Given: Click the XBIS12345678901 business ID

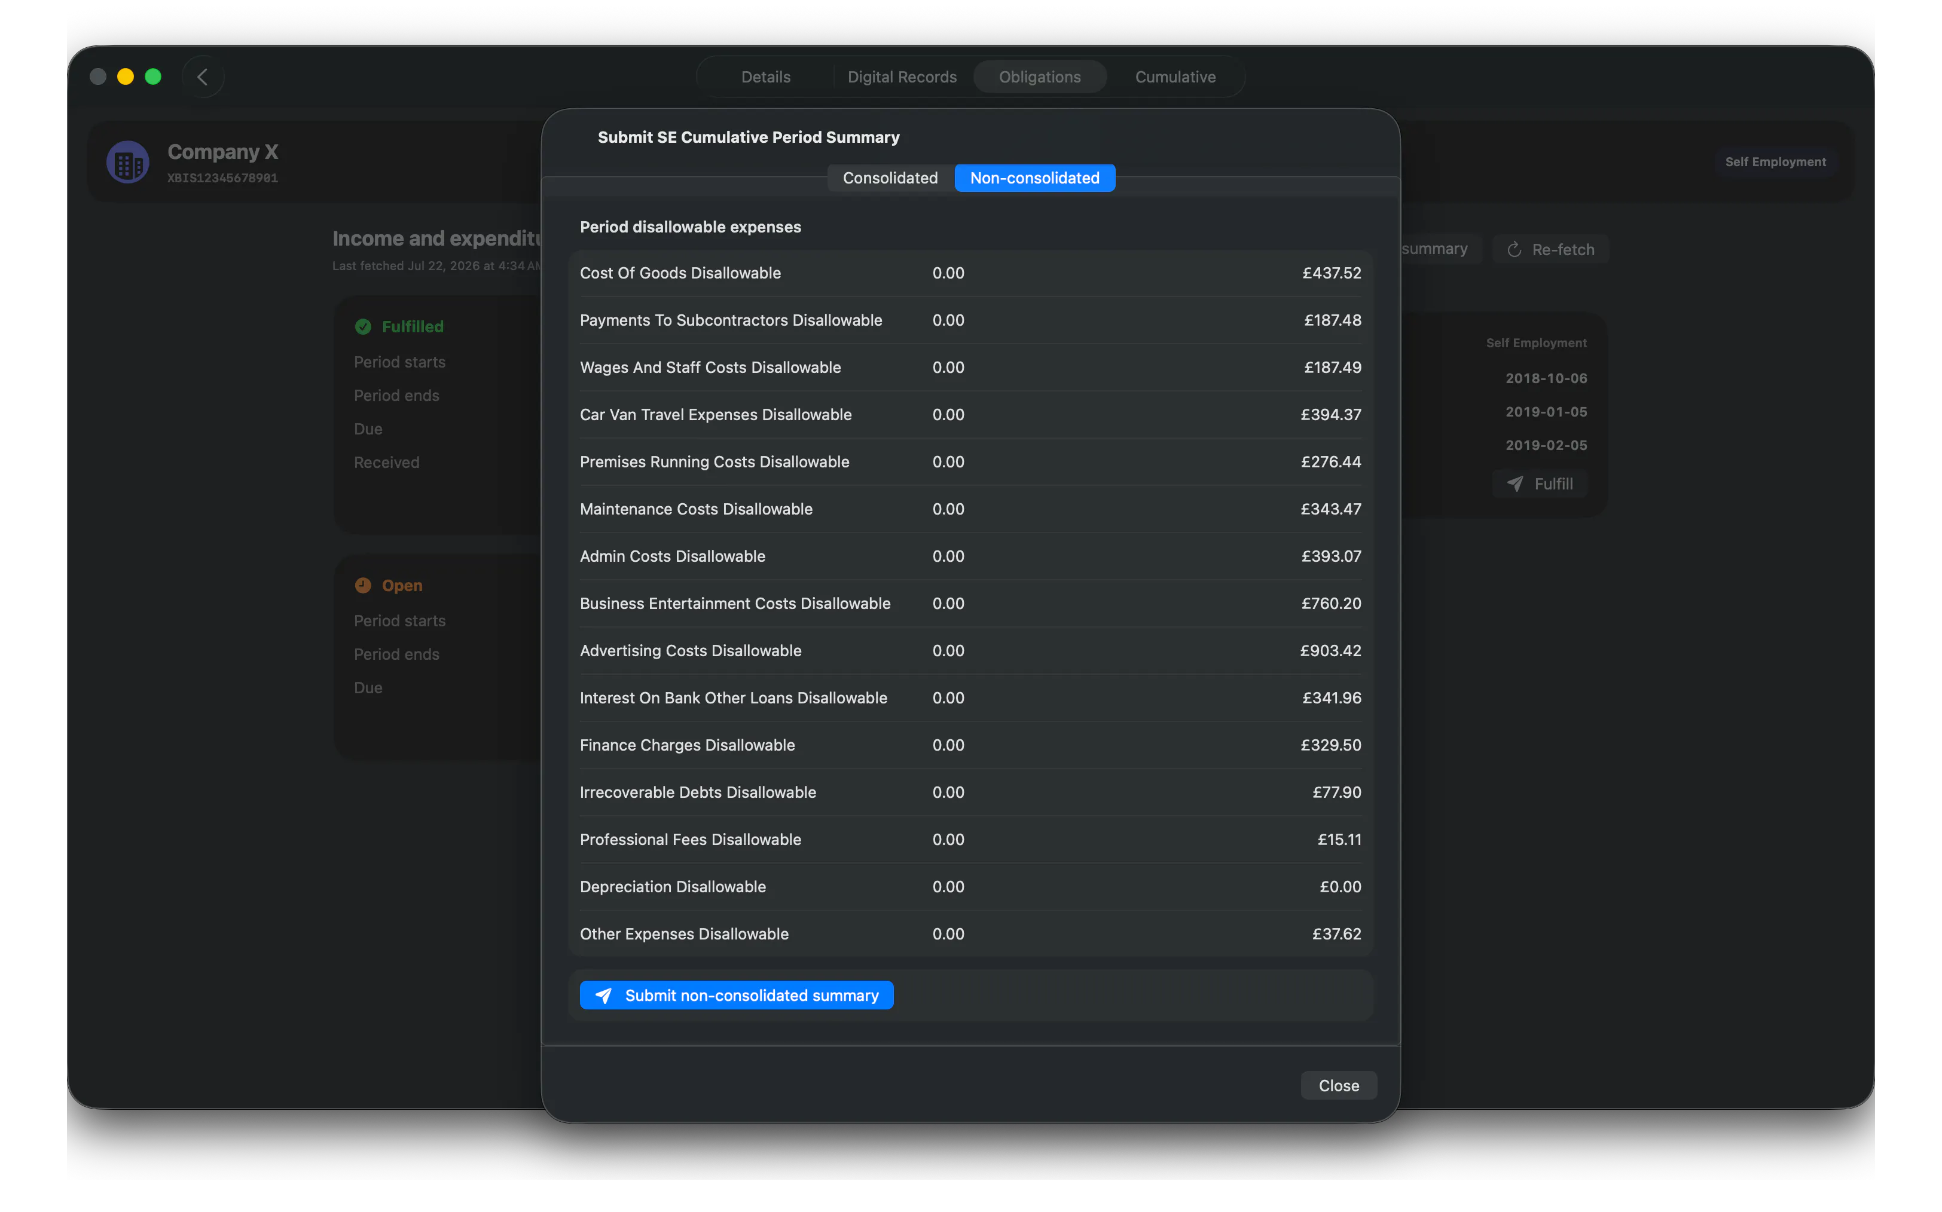Looking at the screenshot, I should point(222,178).
